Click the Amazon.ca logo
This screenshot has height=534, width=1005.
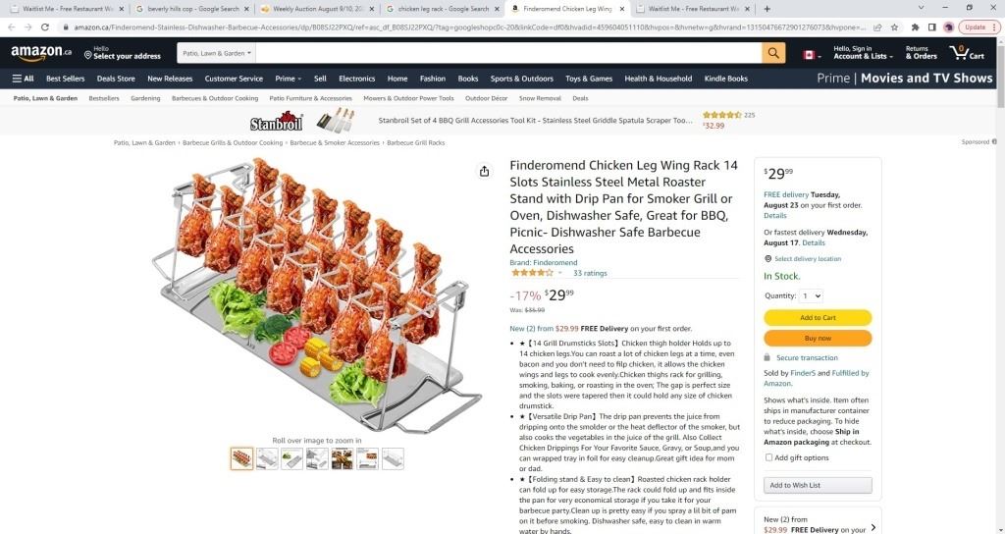click(x=41, y=53)
